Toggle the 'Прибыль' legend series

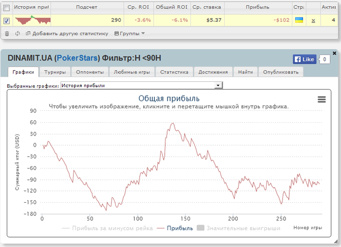point(175,228)
